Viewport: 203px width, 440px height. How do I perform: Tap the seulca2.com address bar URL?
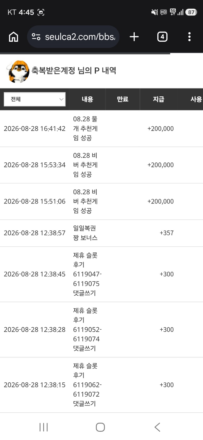tap(80, 37)
